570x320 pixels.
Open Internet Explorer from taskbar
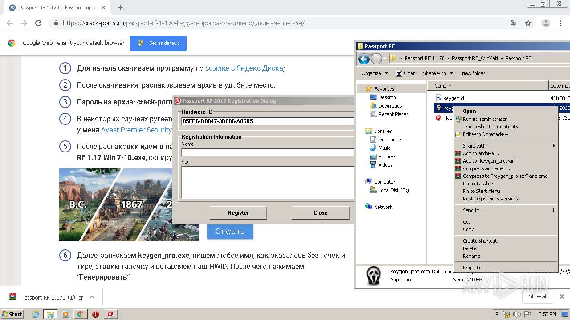point(36,314)
